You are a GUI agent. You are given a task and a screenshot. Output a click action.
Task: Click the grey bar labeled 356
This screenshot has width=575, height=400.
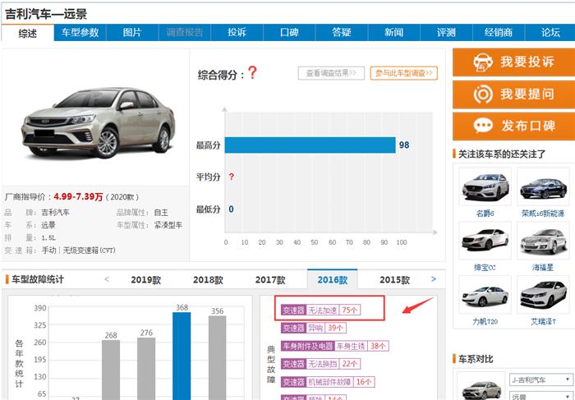[x=217, y=357]
